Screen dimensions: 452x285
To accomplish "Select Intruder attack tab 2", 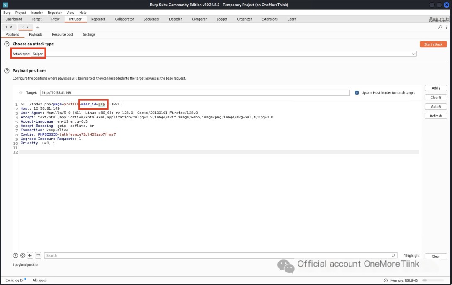I will (x=23, y=27).
